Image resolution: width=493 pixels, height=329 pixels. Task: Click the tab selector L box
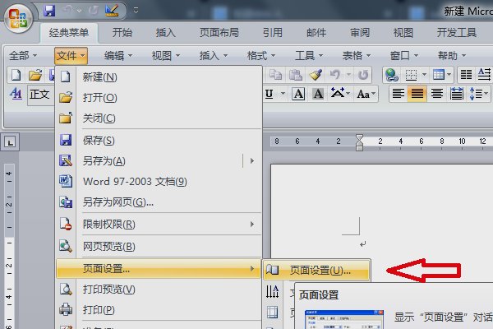point(10,142)
